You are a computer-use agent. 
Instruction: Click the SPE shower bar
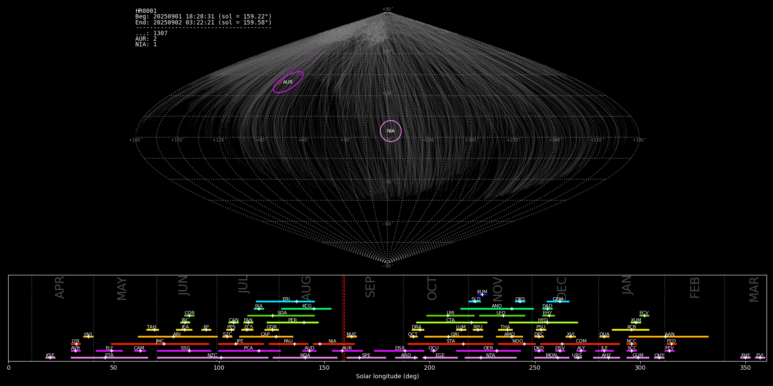coord(366,358)
